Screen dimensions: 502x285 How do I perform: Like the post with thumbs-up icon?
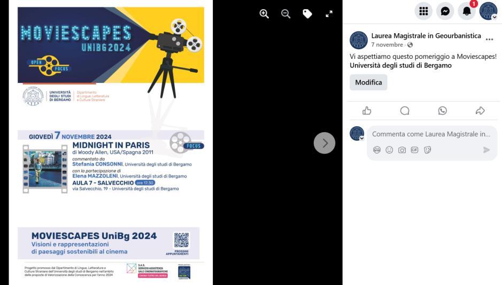point(367,111)
